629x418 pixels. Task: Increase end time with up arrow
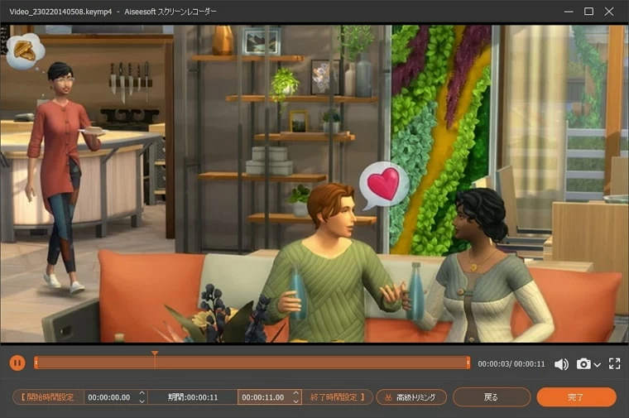[295, 393]
